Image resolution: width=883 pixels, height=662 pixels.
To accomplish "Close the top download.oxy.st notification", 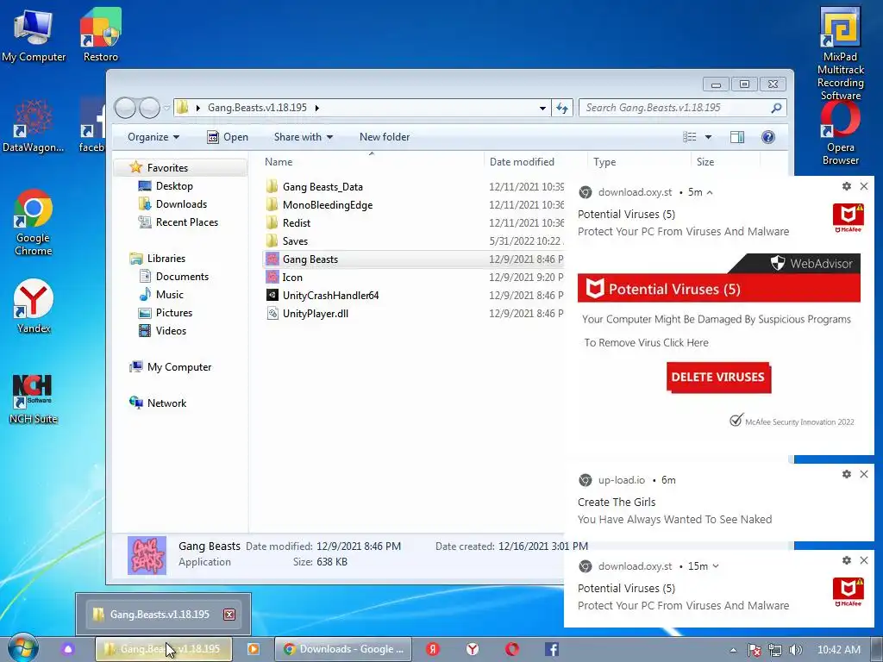I will tap(864, 186).
